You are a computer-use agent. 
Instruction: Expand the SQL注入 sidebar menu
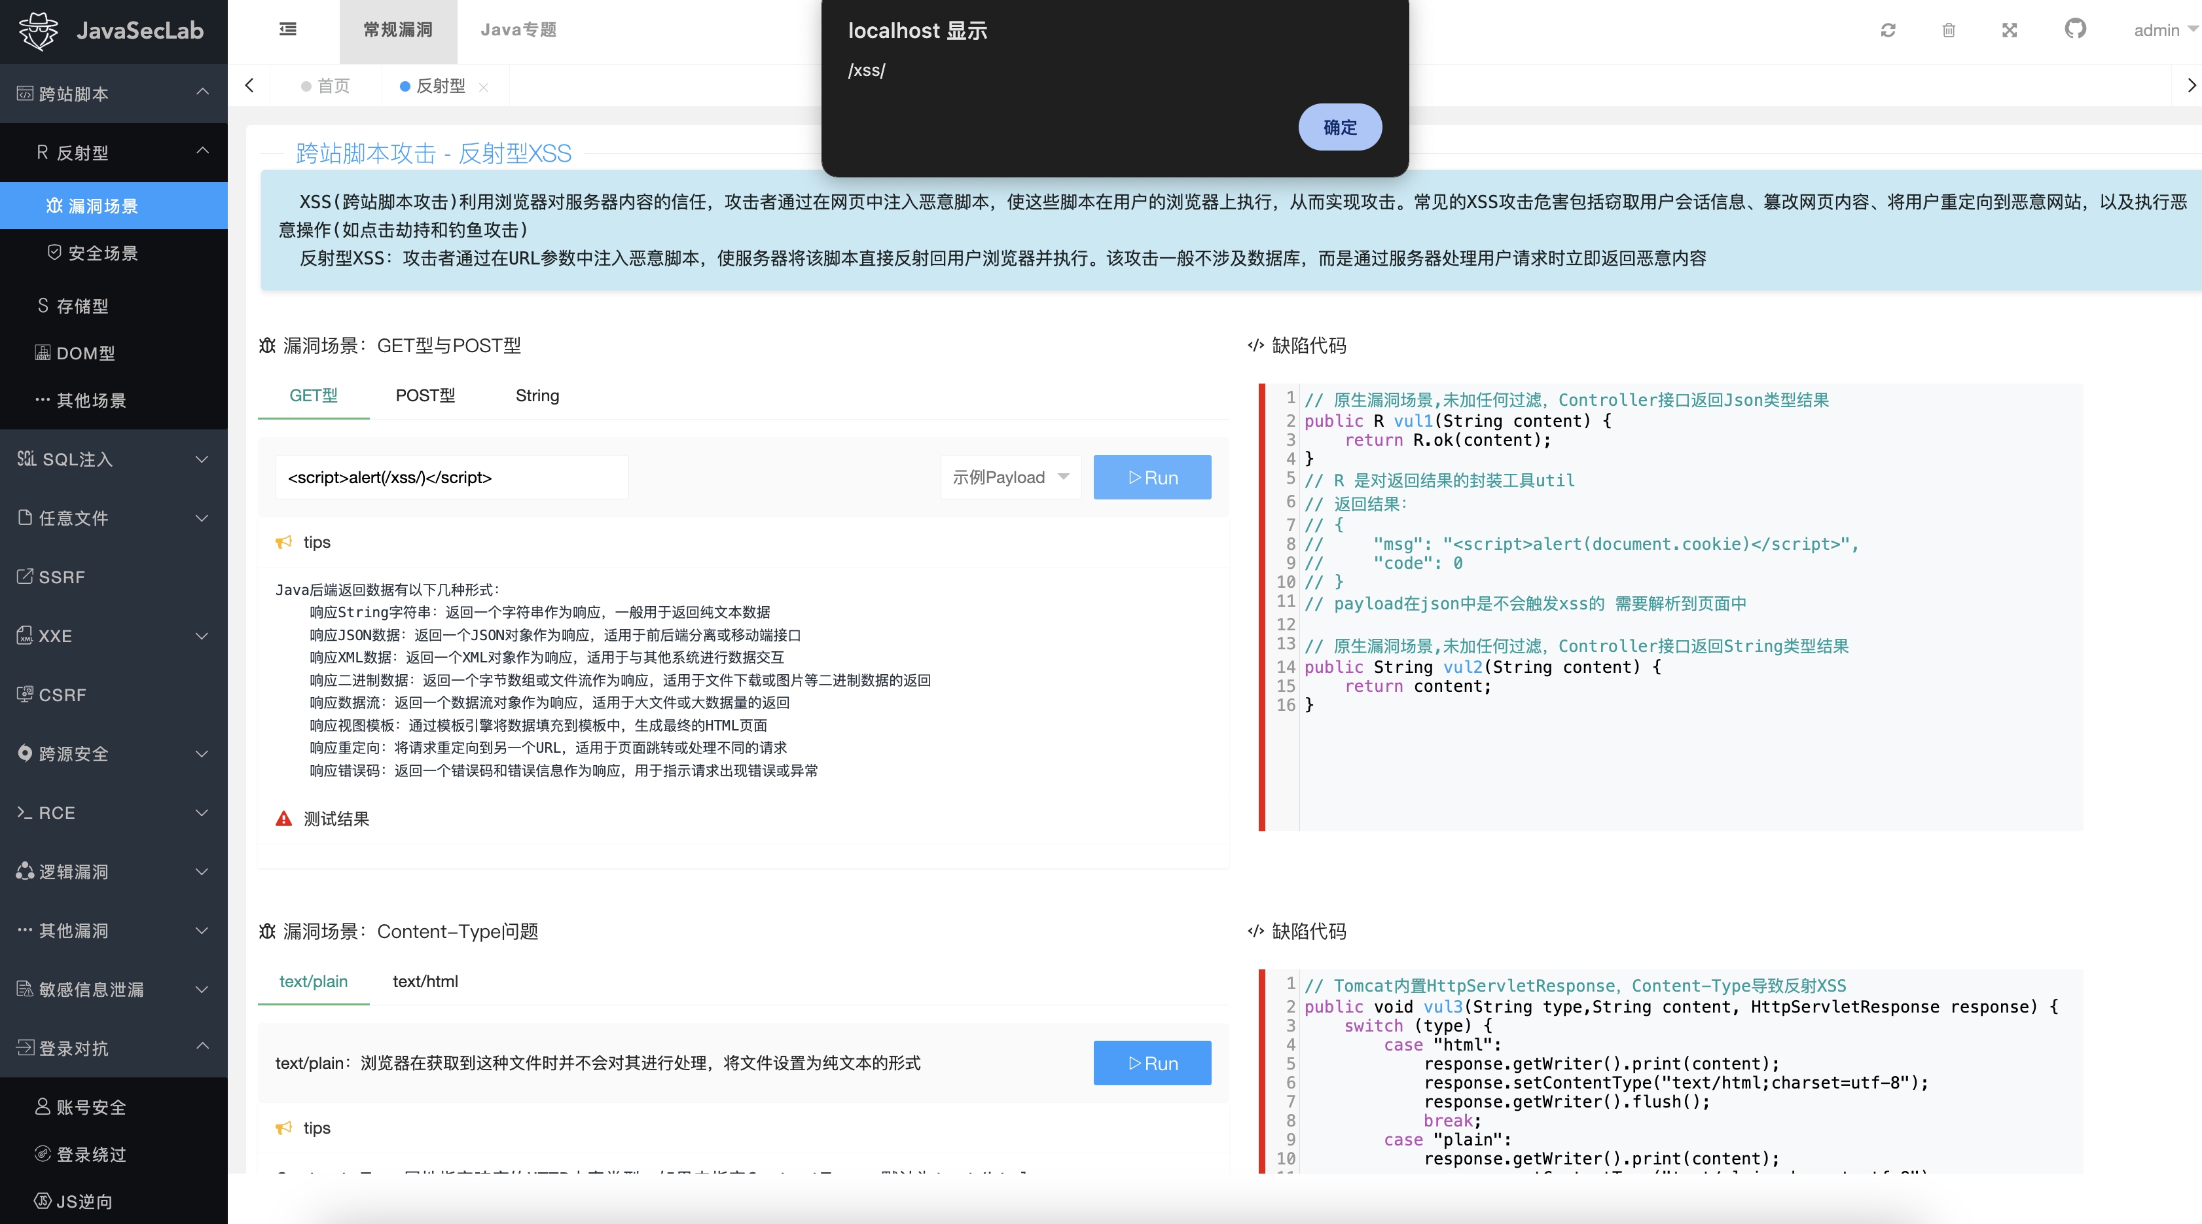pyautogui.click(x=114, y=459)
